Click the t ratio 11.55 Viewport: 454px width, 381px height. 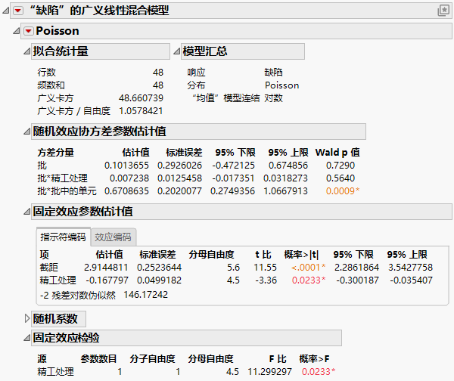coord(266,268)
